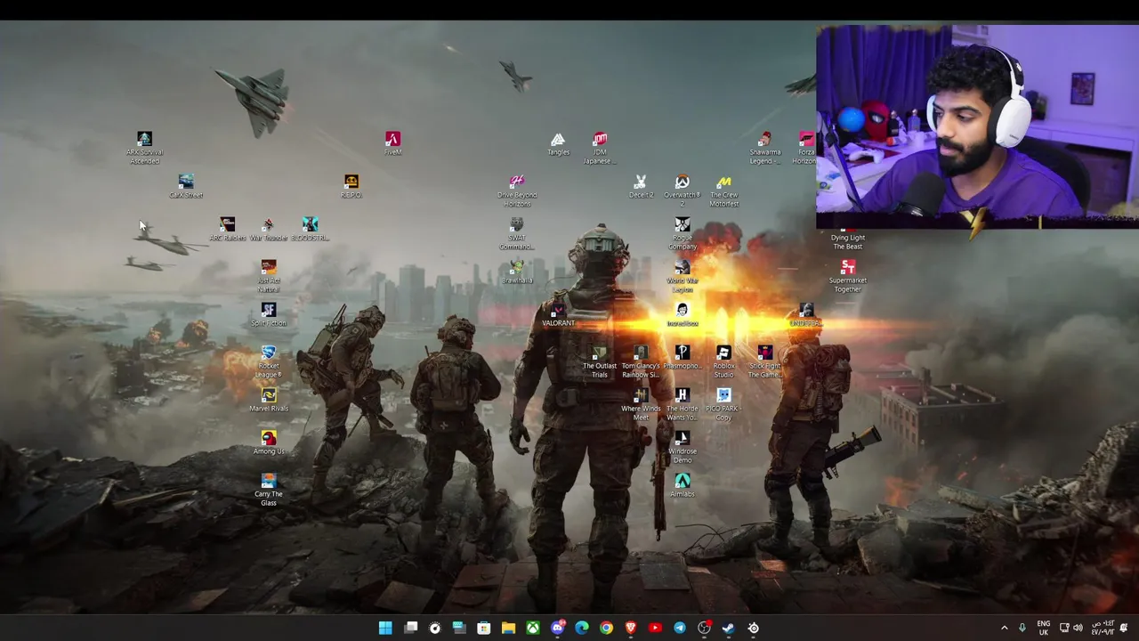The width and height of the screenshot is (1139, 641).
Task: Select the Rogue Company desktop icon
Action: (683, 233)
